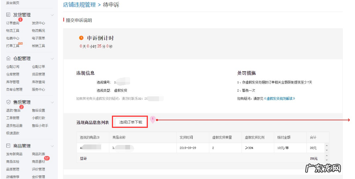Select 极速退款 in the sidebar

pyautogui.click(x=13, y=133)
